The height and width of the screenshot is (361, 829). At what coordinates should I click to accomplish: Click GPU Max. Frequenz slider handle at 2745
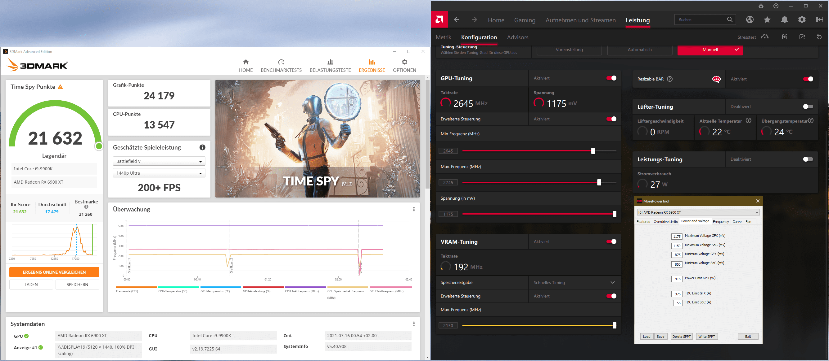coord(599,183)
